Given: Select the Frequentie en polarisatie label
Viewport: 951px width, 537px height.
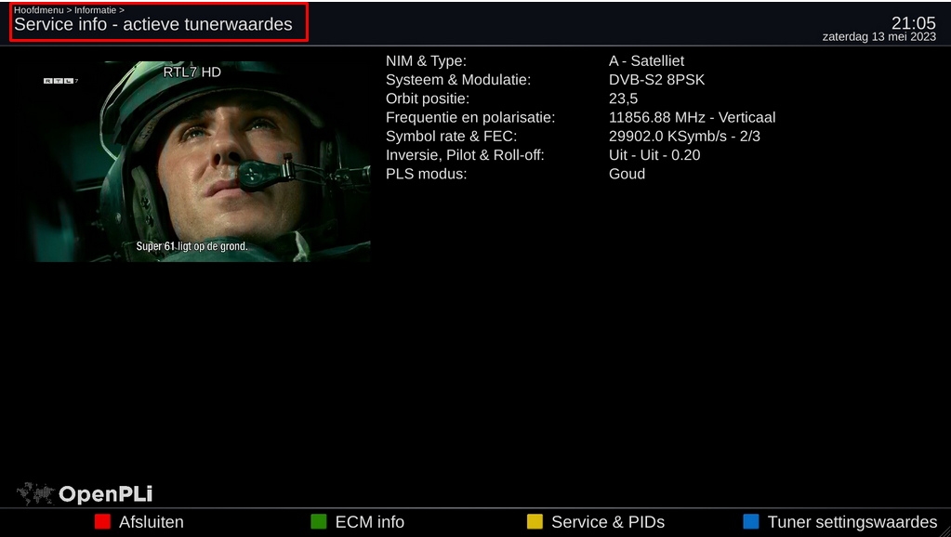Looking at the screenshot, I should [x=470, y=118].
